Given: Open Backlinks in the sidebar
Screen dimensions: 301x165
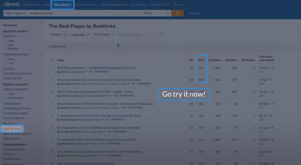Looking at the screenshot, I should tap(10, 36).
